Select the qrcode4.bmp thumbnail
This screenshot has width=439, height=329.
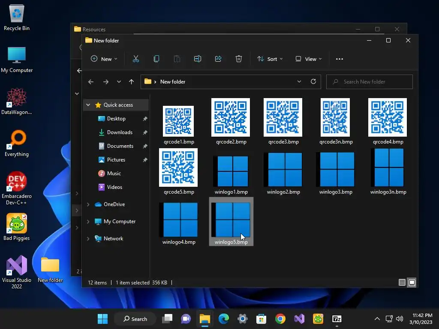coord(388,117)
